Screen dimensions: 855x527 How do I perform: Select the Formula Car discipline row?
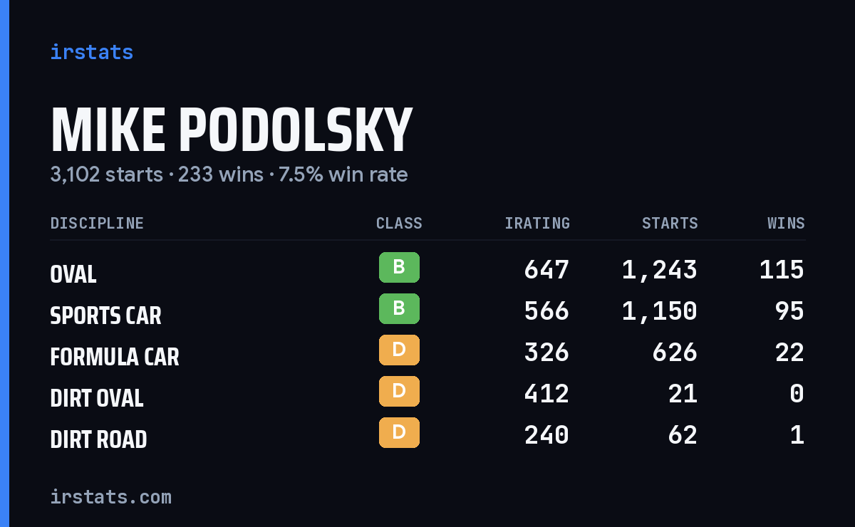pyautogui.click(x=427, y=353)
